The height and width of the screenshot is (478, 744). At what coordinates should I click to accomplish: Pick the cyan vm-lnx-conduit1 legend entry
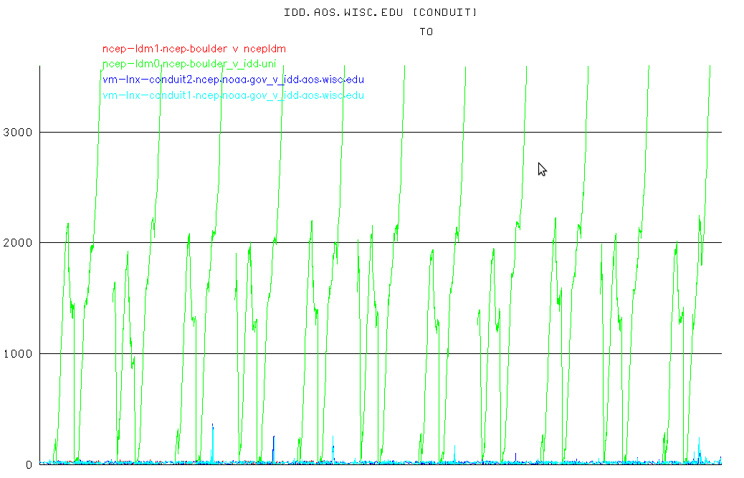point(233,95)
